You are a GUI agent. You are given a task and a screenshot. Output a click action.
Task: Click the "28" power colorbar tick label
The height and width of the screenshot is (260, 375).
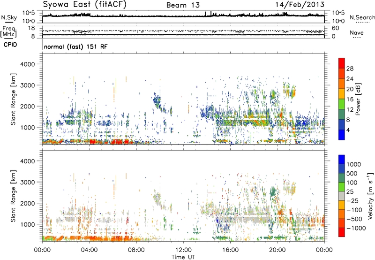(350, 69)
